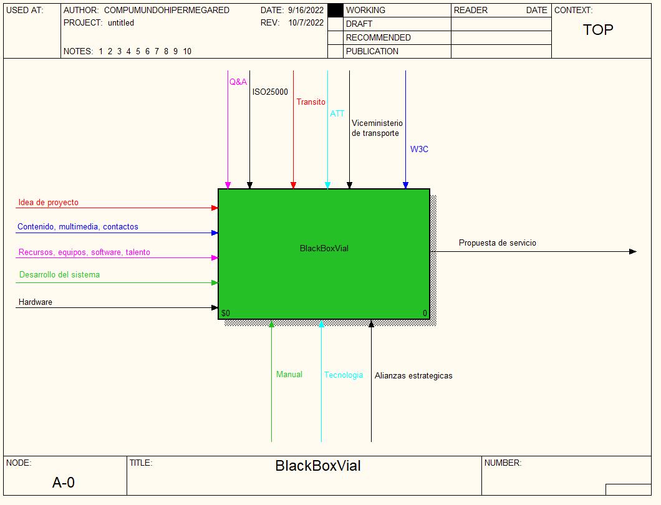Select the Tecnologia mechanism label
This screenshot has width=661, height=505.
[x=343, y=375]
